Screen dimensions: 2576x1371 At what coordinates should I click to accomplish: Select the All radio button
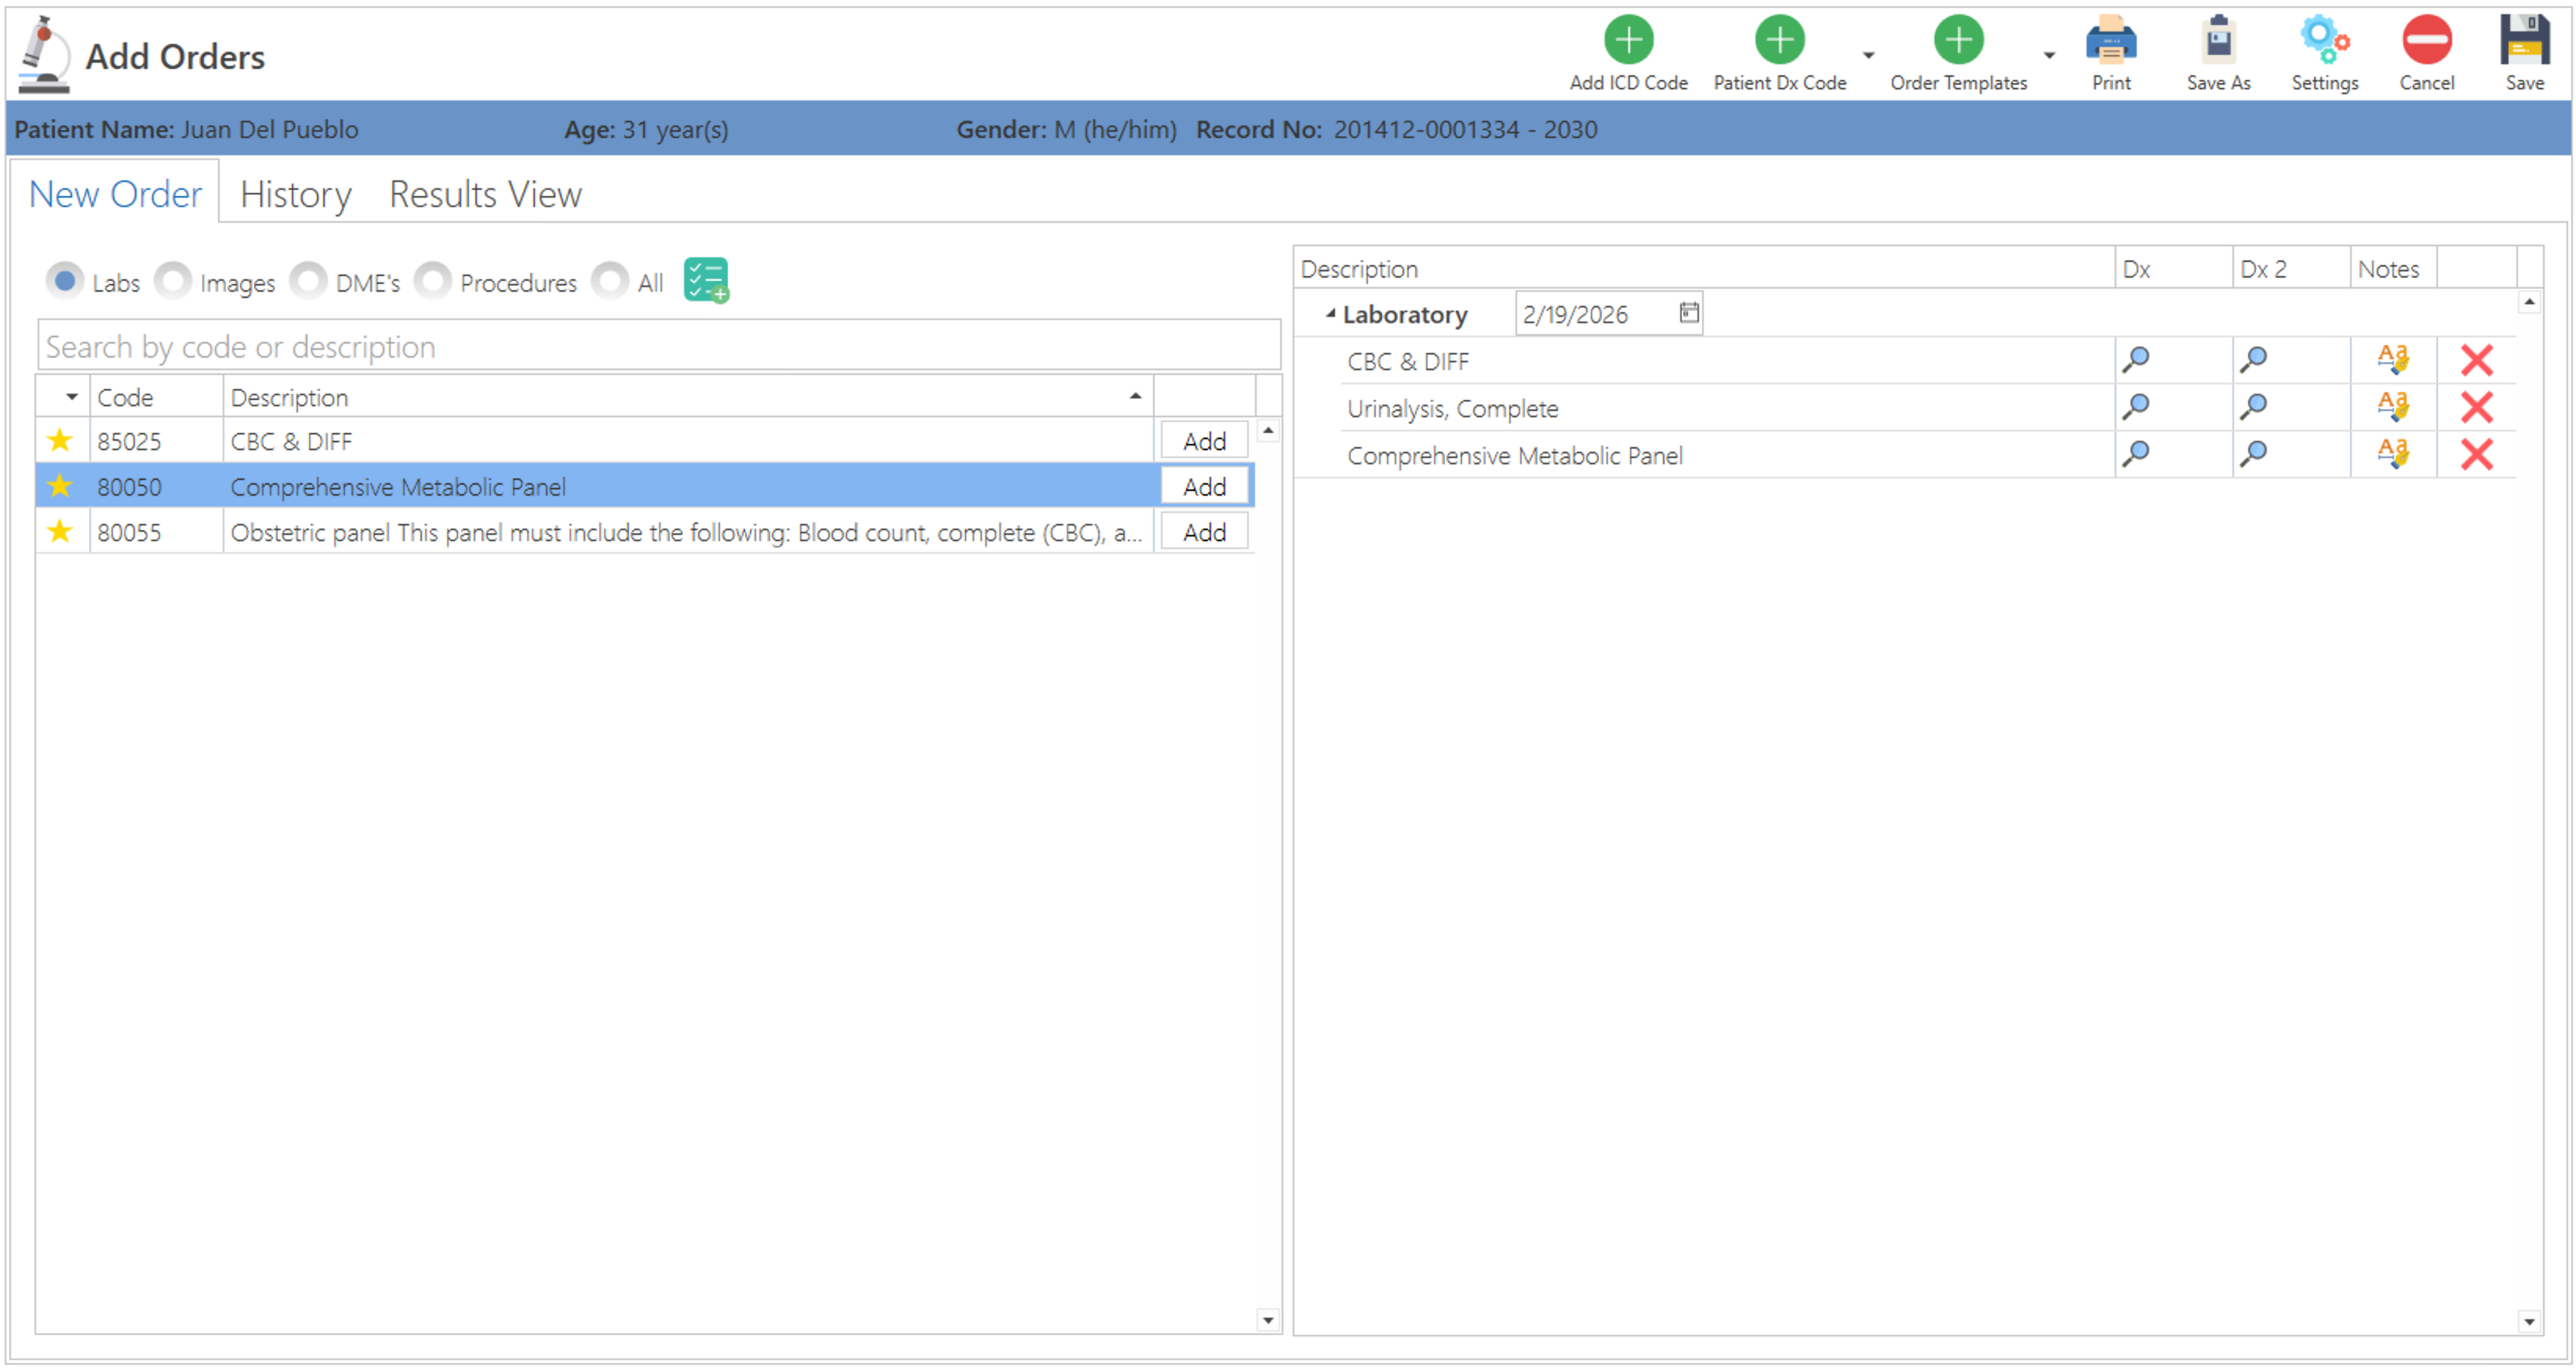pyautogui.click(x=610, y=281)
